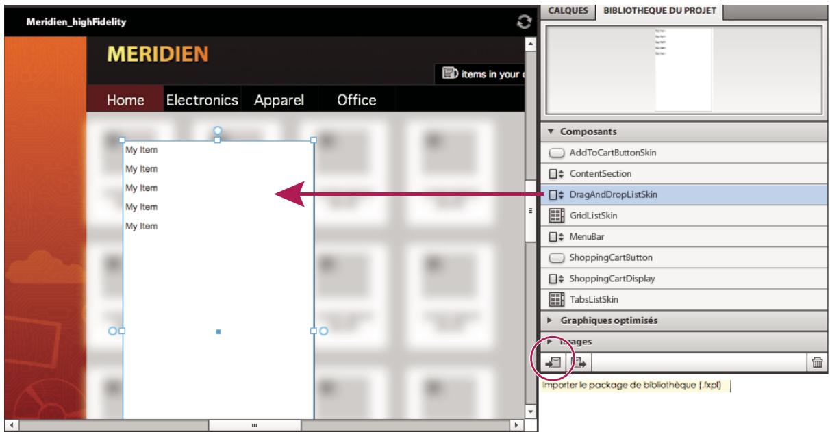Click the items in your cart button
This screenshot has width=830, height=432.
pyautogui.click(x=480, y=74)
